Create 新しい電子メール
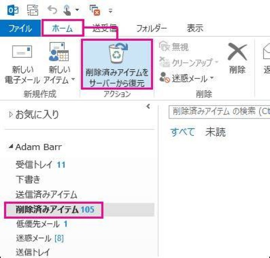The image size is (270, 258). click(22, 64)
